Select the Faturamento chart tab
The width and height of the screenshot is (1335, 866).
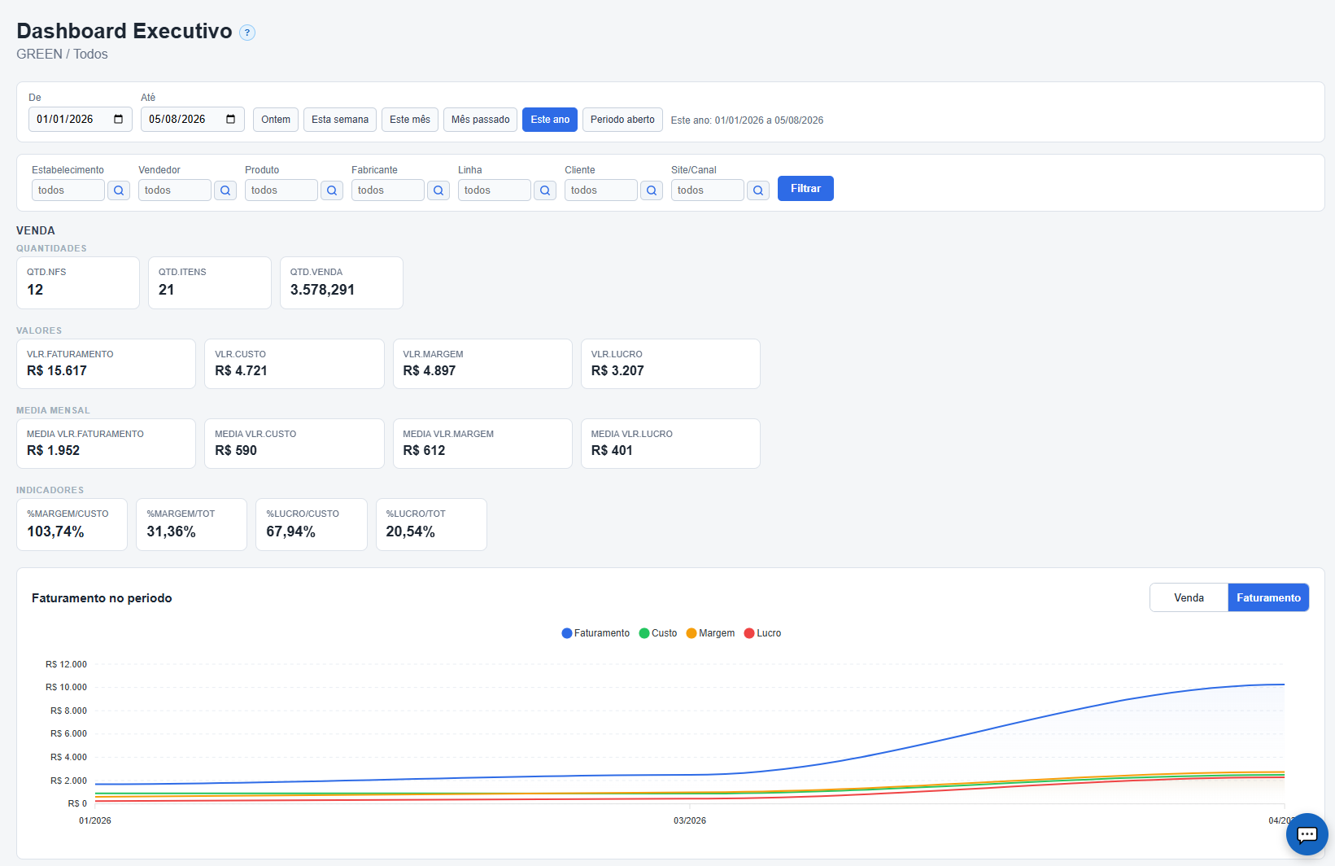click(x=1268, y=597)
